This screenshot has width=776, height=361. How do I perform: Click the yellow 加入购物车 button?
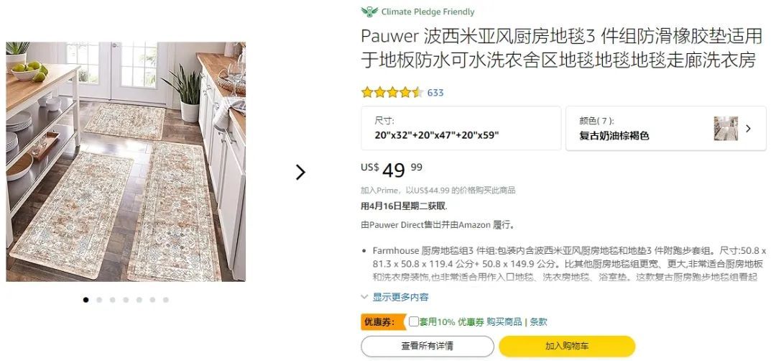tap(567, 346)
